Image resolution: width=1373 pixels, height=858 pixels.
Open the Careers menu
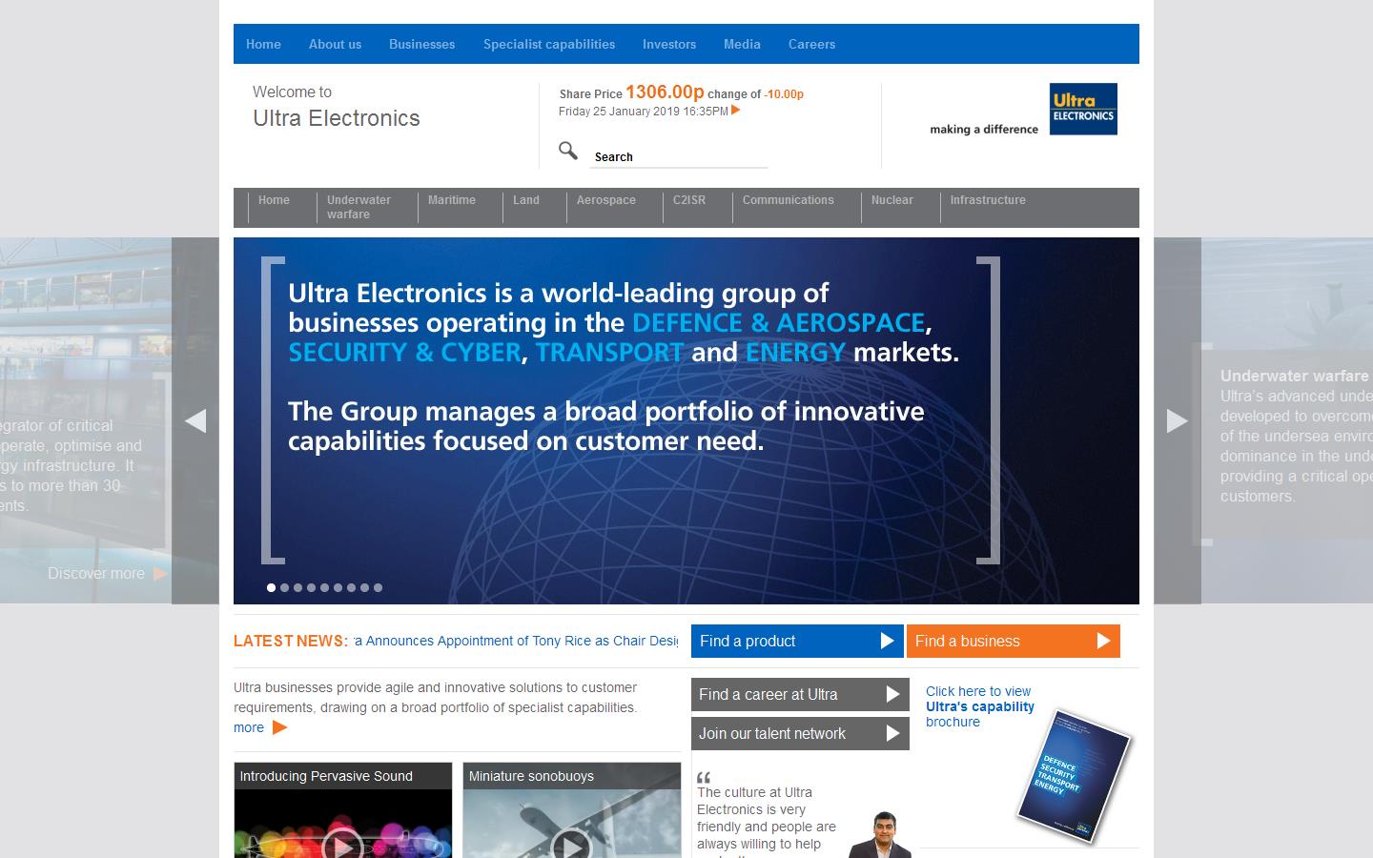point(811,44)
